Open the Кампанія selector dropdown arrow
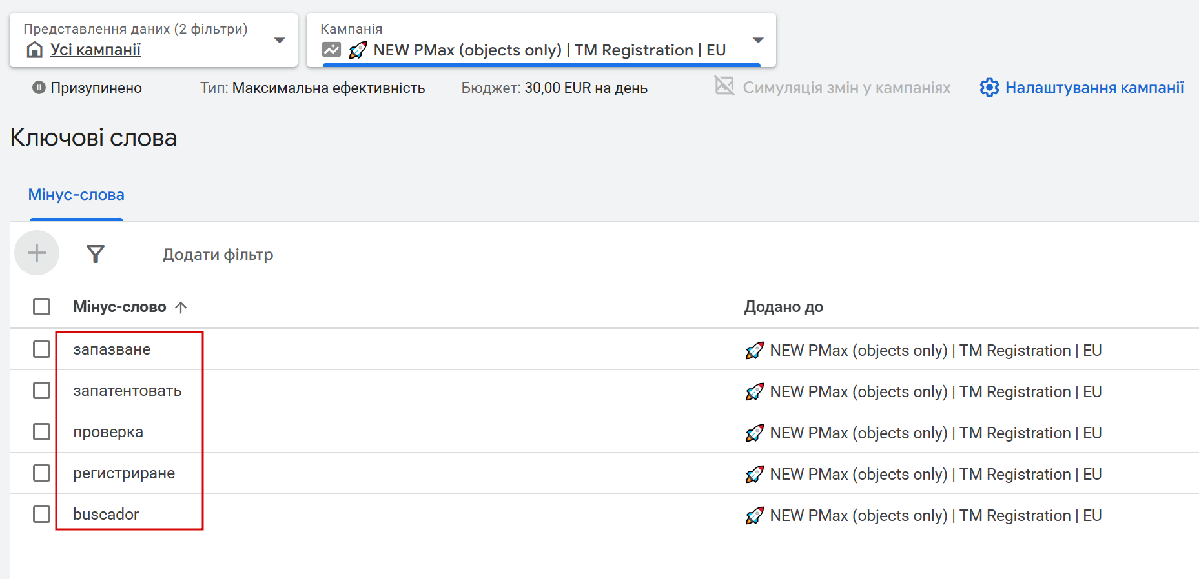The width and height of the screenshot is (1199, 579). coord(758,40)
